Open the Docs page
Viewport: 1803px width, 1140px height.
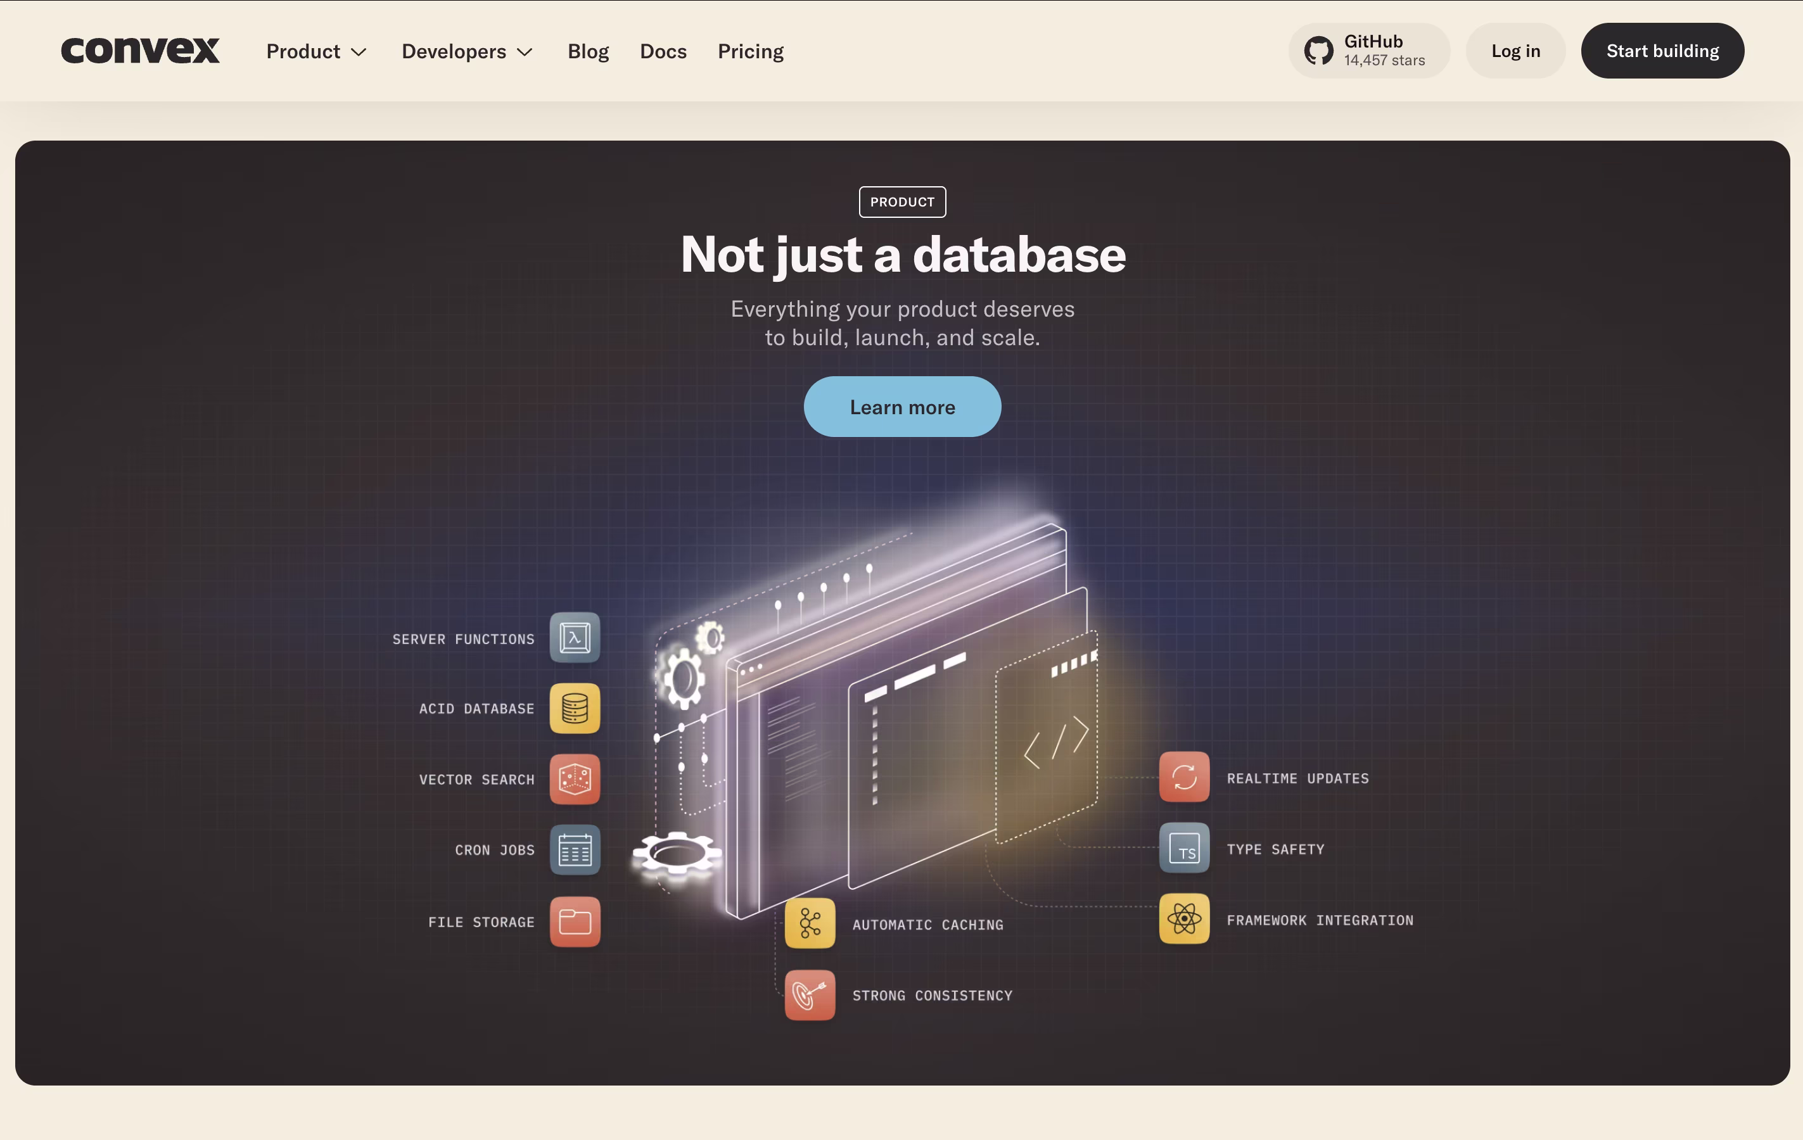click(663, 51)
